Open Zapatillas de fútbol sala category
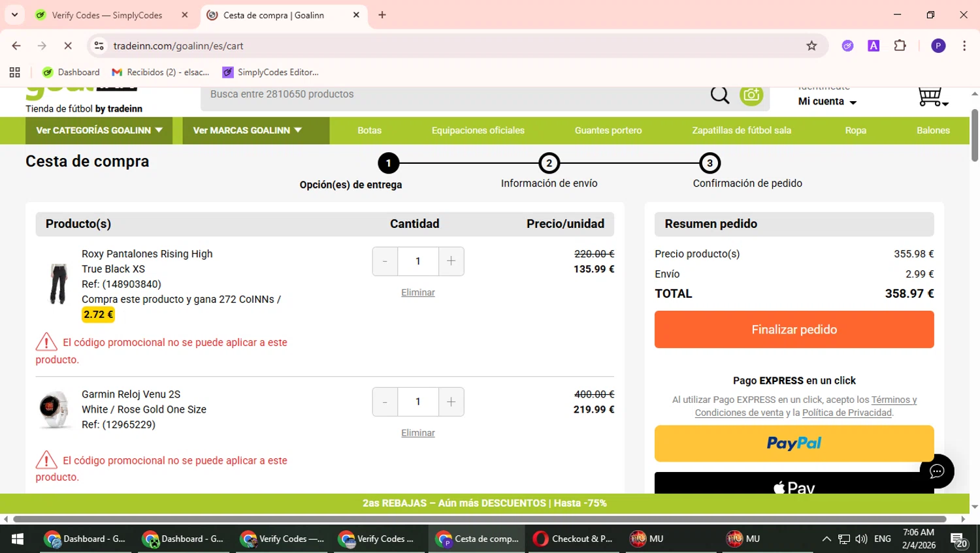This screenshot has height=553, width=980. tap(742, 131)
